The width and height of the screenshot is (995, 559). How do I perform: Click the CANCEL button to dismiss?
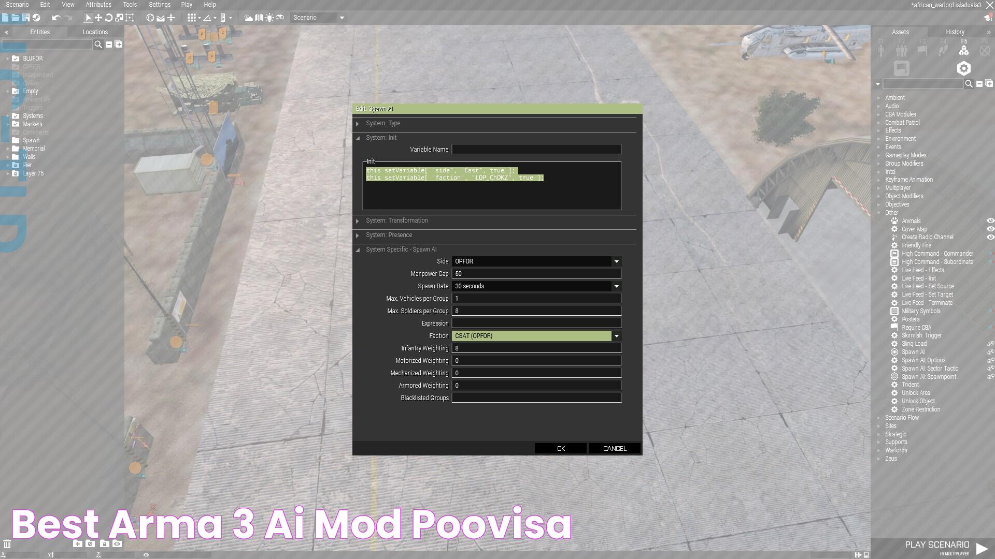(614, 448)
